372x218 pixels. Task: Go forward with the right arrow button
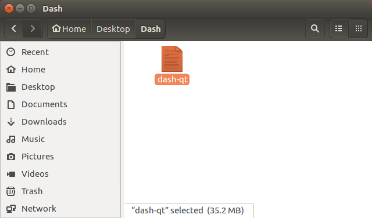33,29
